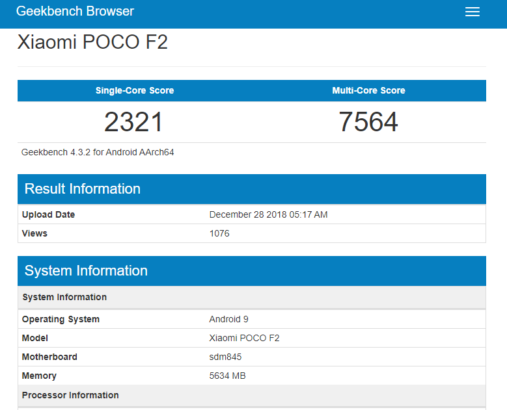Click the Processor Information subheading row
The image size is (507, 410).
pos(252,396)
